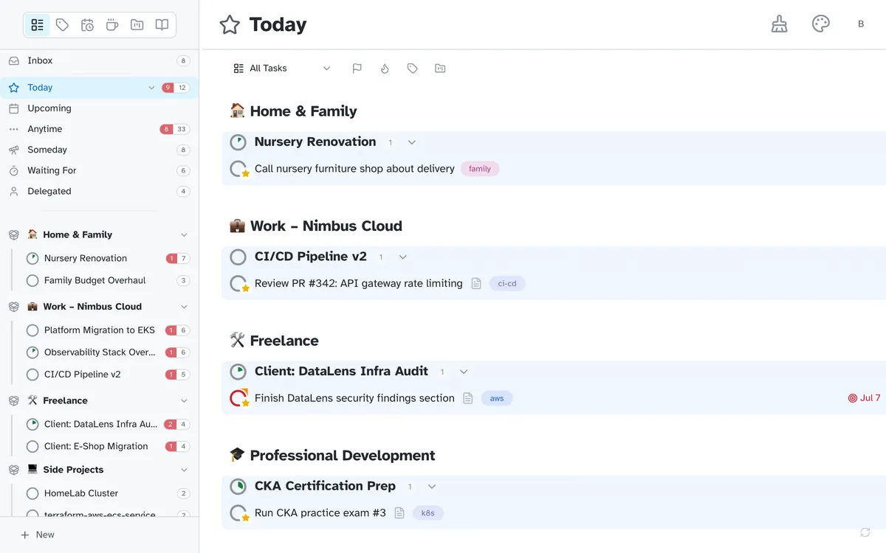
Task: Filter tasks by flame priority icon
Action: click(x=385, y=69)
